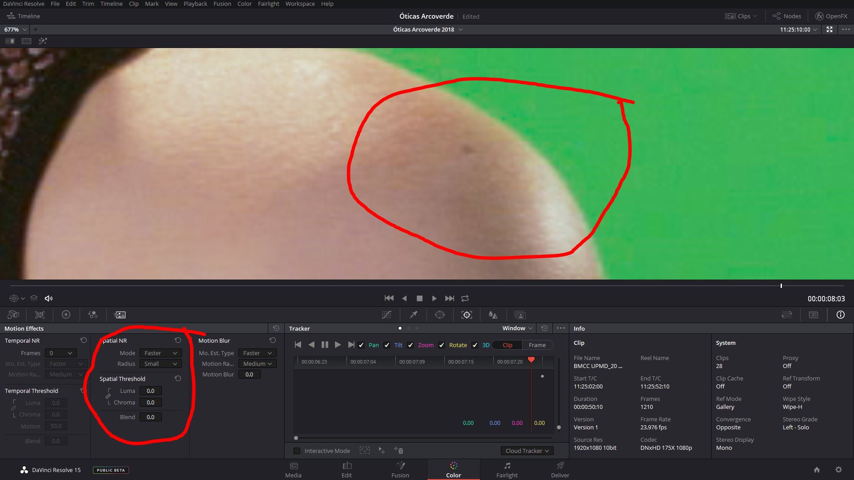This screenshot has width=854, height=480.
Task: Enable Interactive Mode checkbox
Action: click(297, 451)
